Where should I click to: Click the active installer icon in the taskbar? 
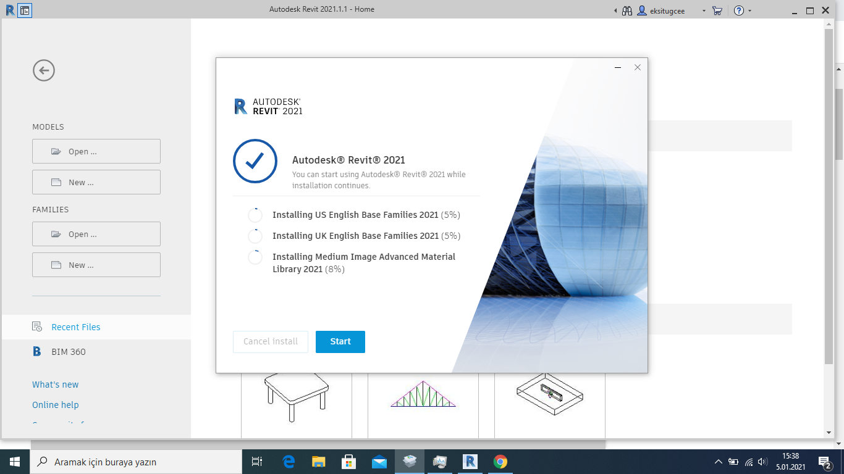point(409,462)
